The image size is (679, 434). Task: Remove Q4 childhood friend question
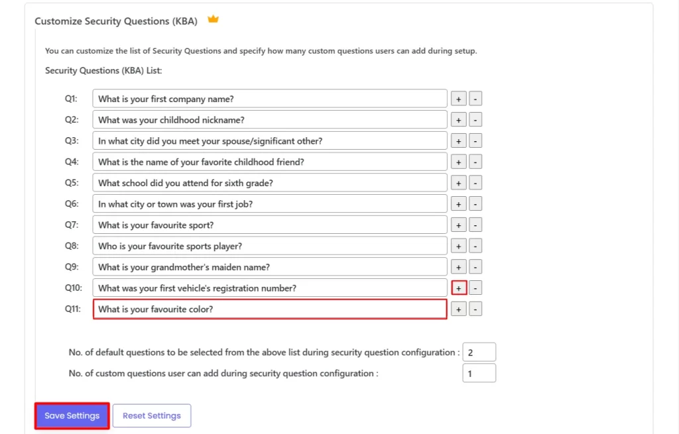(475, 162)
